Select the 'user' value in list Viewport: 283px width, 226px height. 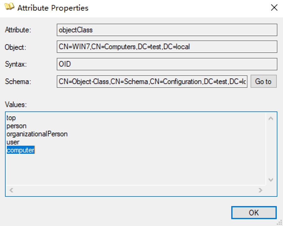pos(13,142)
